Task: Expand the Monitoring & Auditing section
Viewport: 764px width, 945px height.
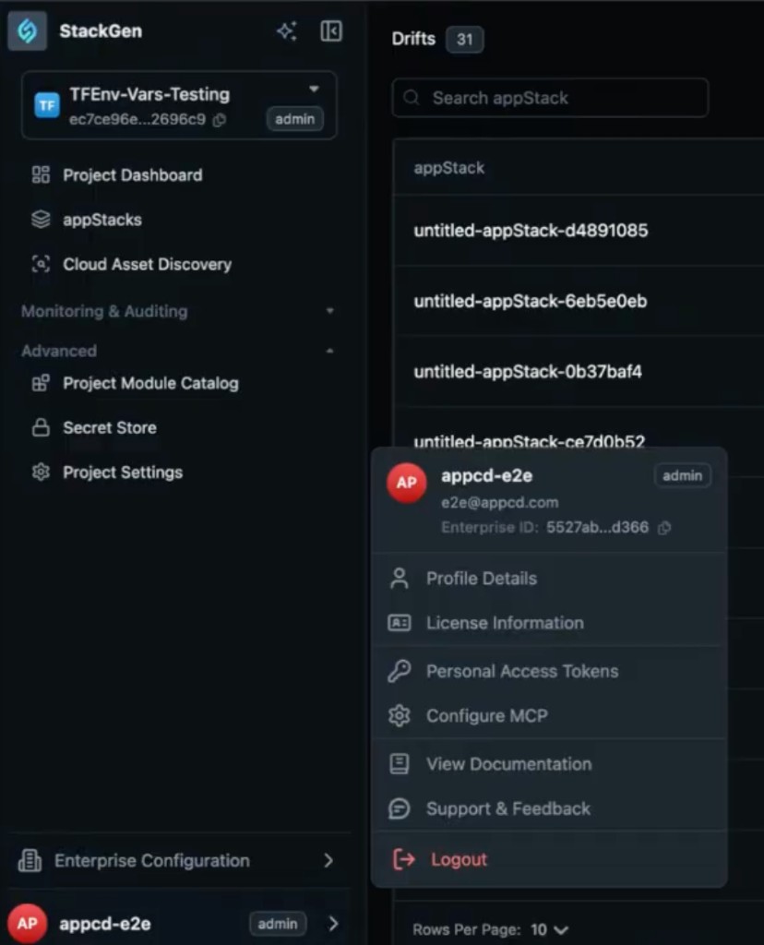Action: tap(329, 311)
